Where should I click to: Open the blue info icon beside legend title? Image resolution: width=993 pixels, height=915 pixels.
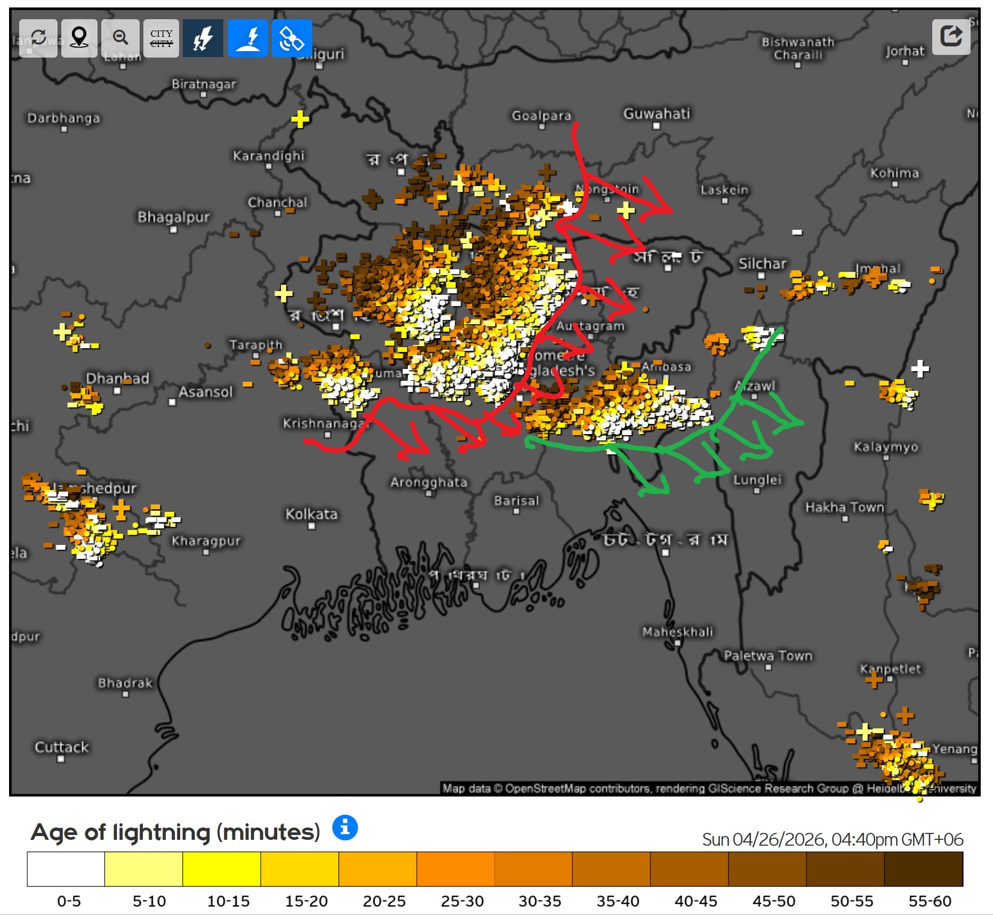click(345, 828)
